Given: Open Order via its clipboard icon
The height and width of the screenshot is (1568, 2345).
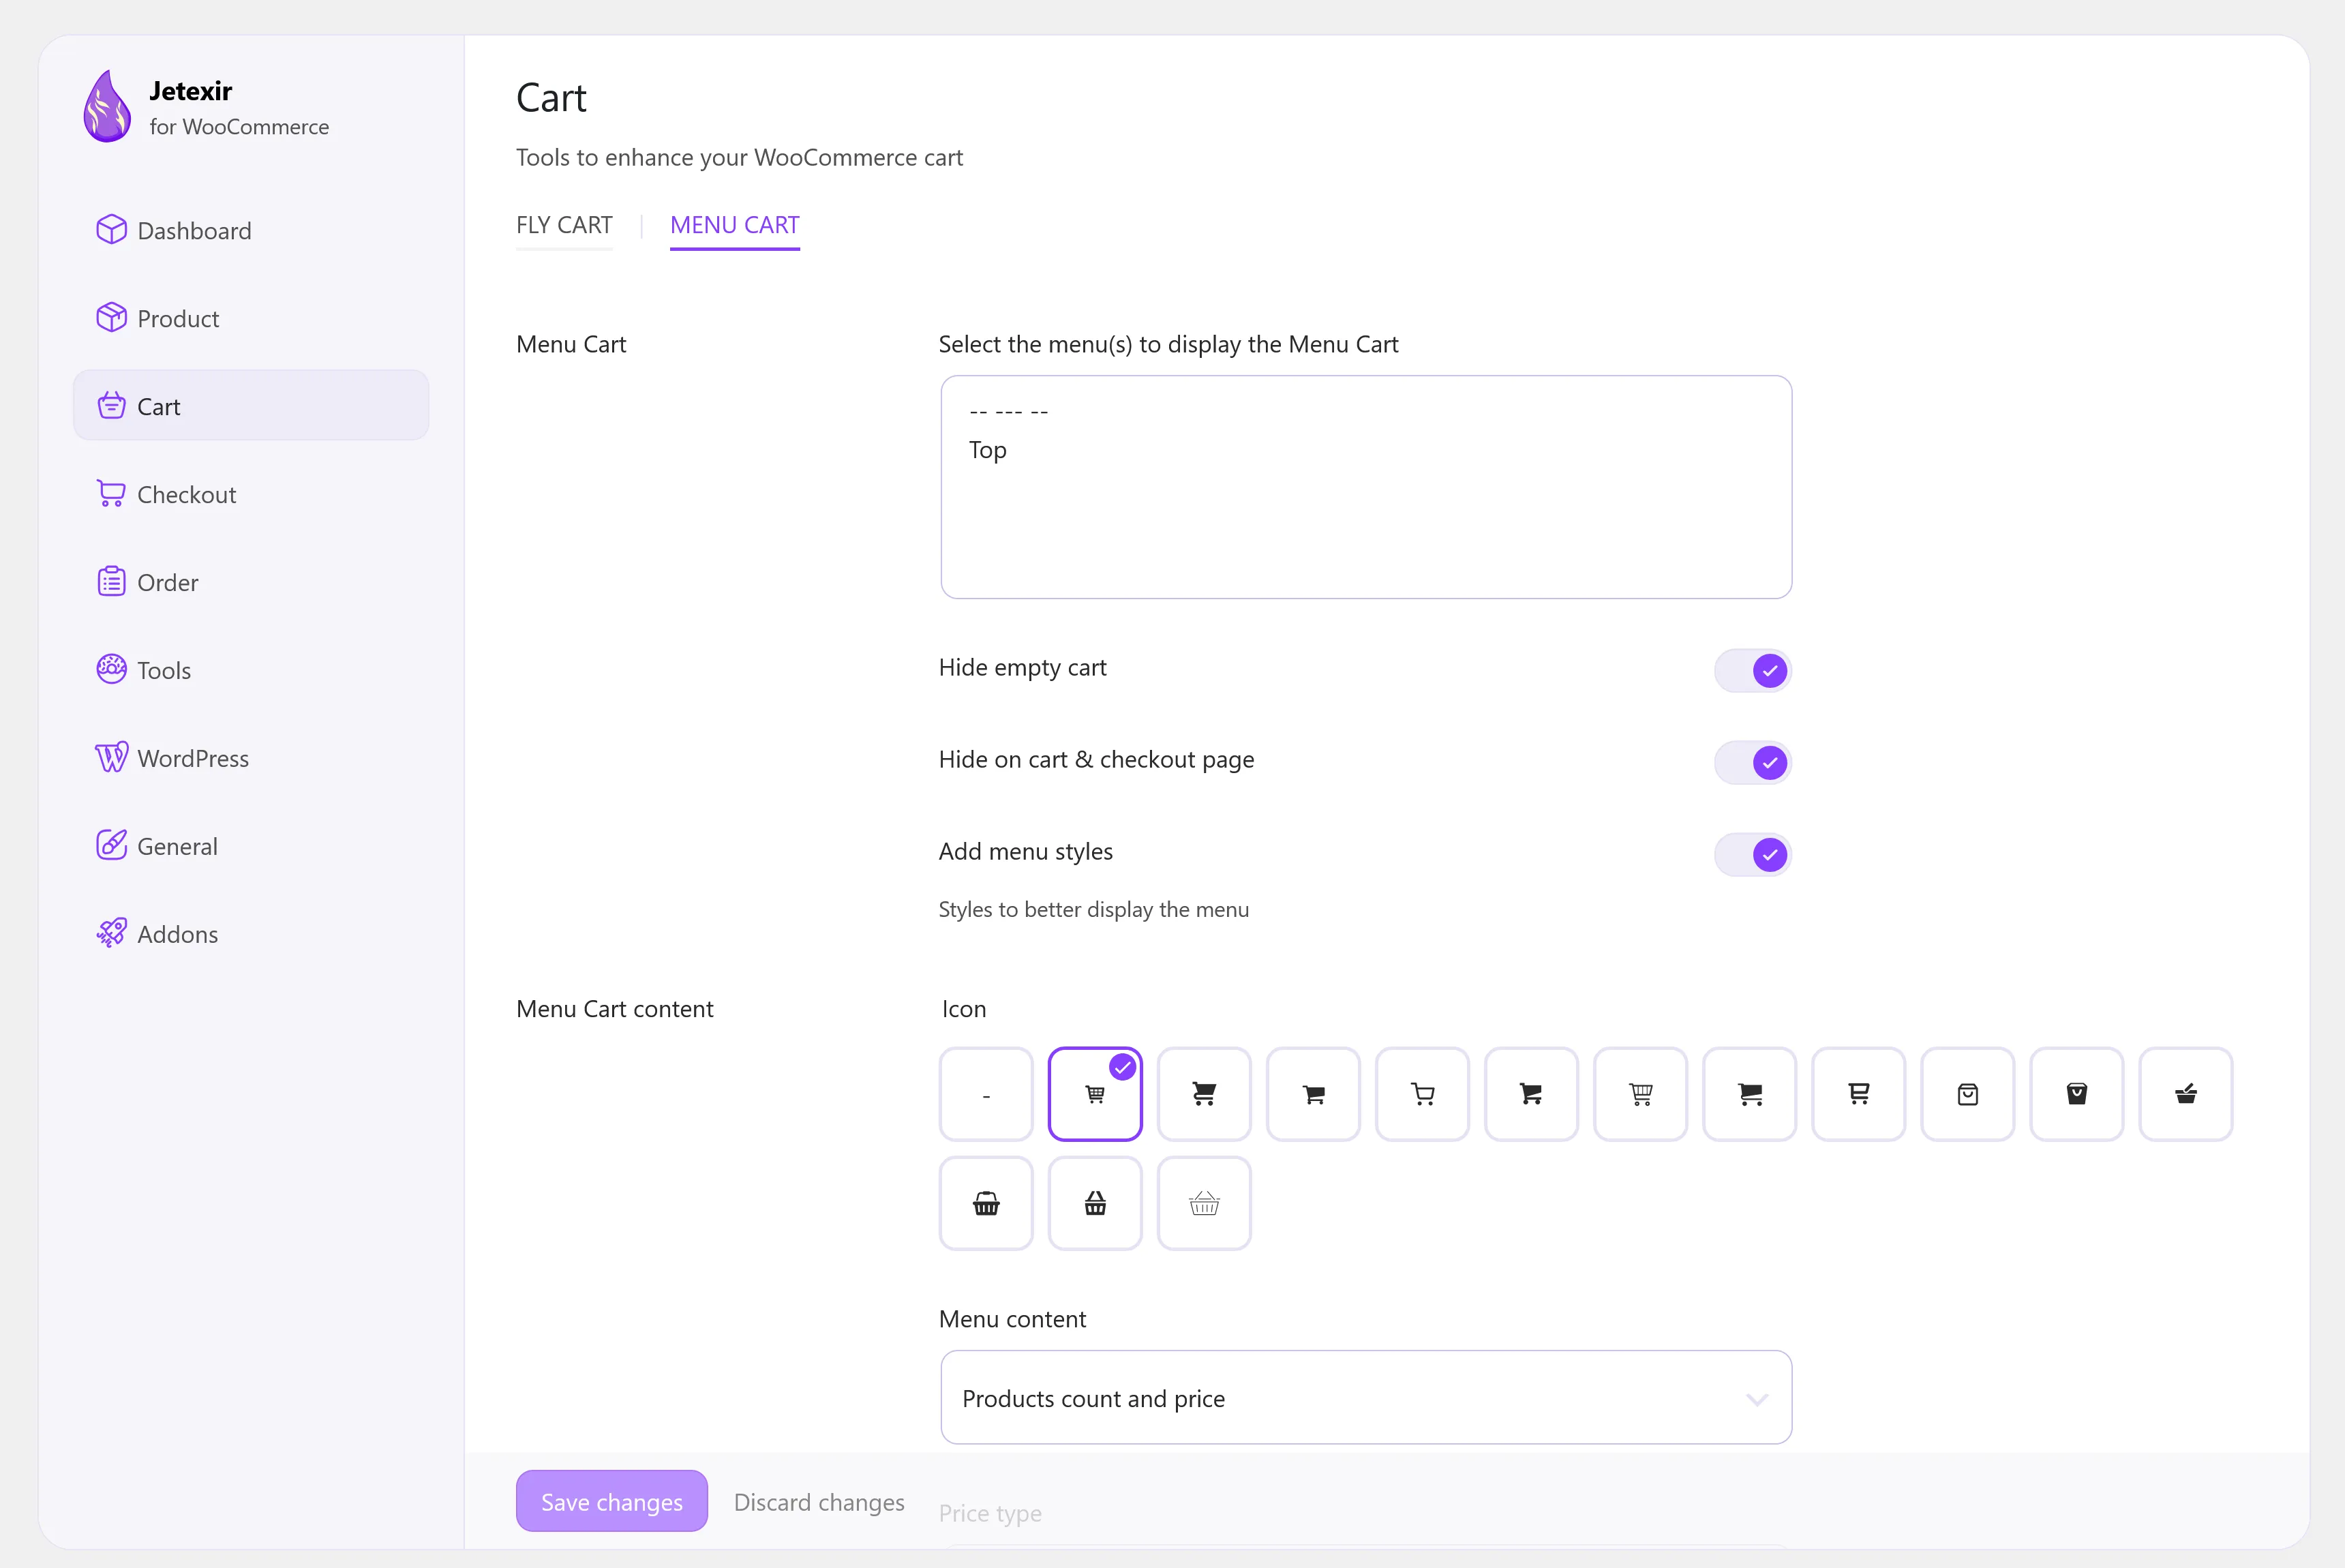Looking at the screenshot, I should click(111, 582).
